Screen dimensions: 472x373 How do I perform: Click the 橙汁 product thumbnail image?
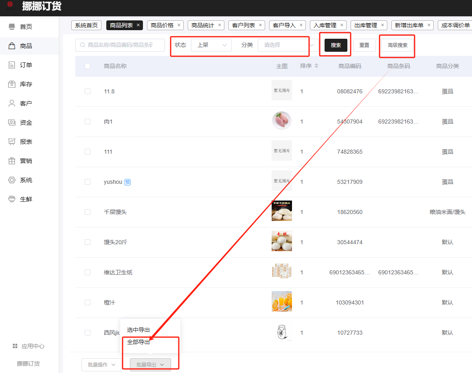[282, 302]
